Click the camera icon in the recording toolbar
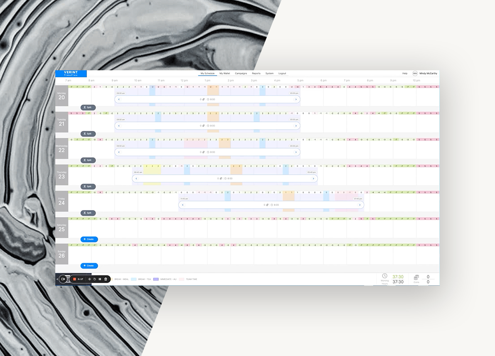Image resolution: width=495 pixels, height=356 pixels. pyautogui.click(x=63, y=279)
